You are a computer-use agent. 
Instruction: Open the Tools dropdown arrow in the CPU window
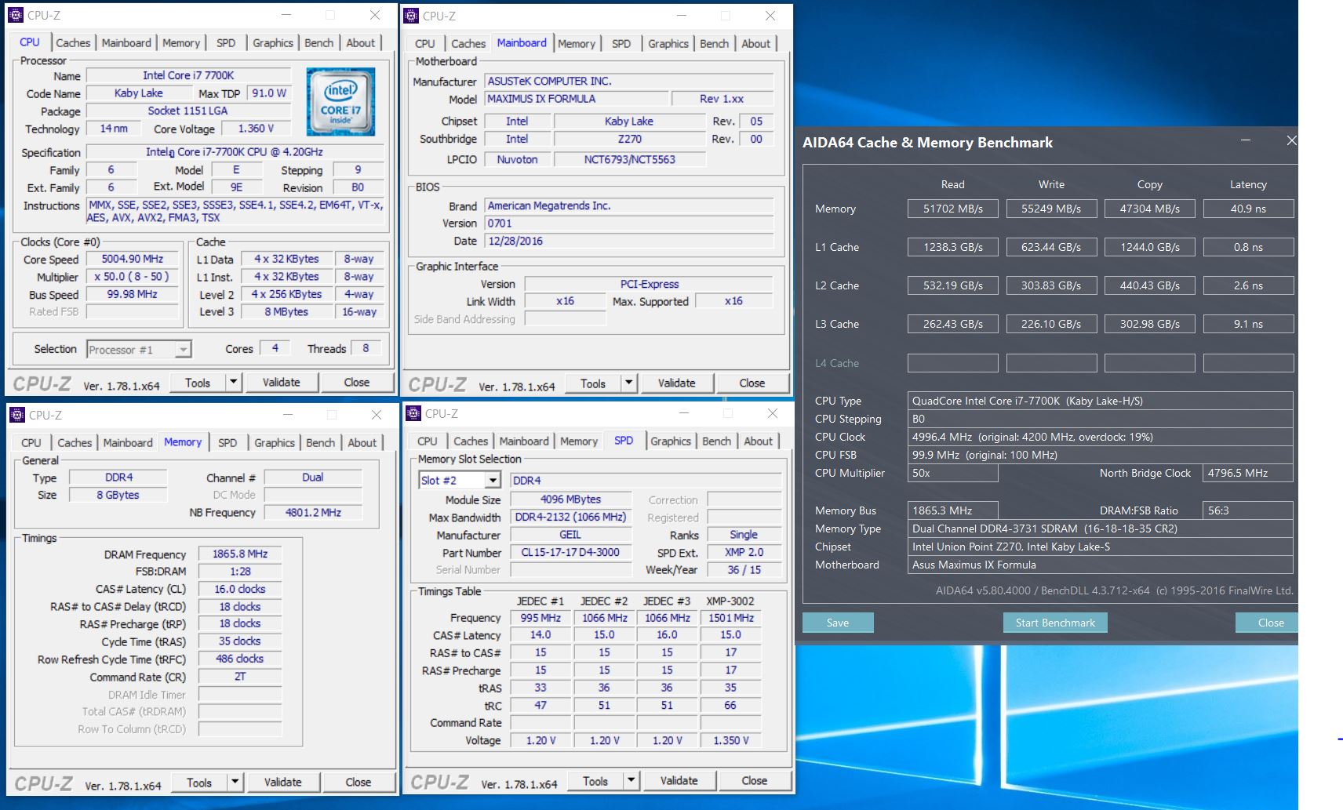233,383
